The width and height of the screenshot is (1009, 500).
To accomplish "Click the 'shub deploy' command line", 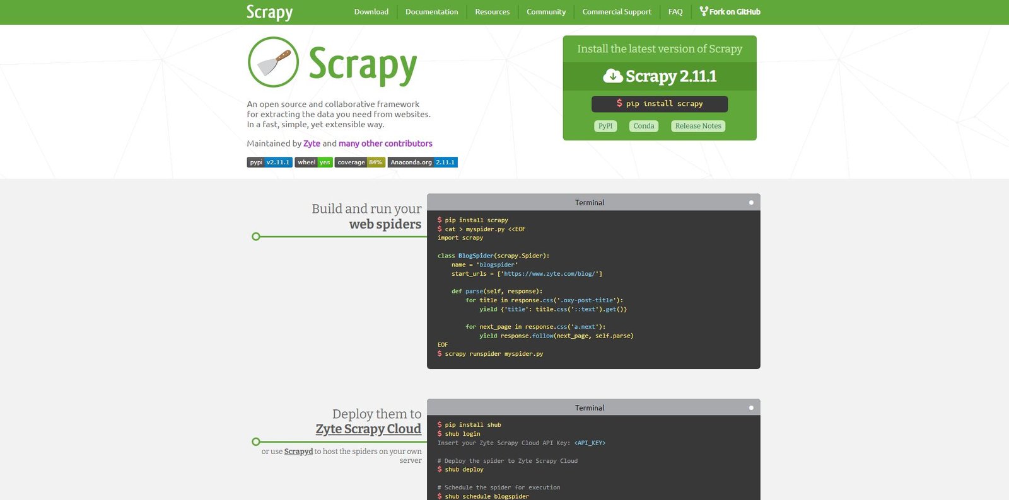I will click(460, 470).
